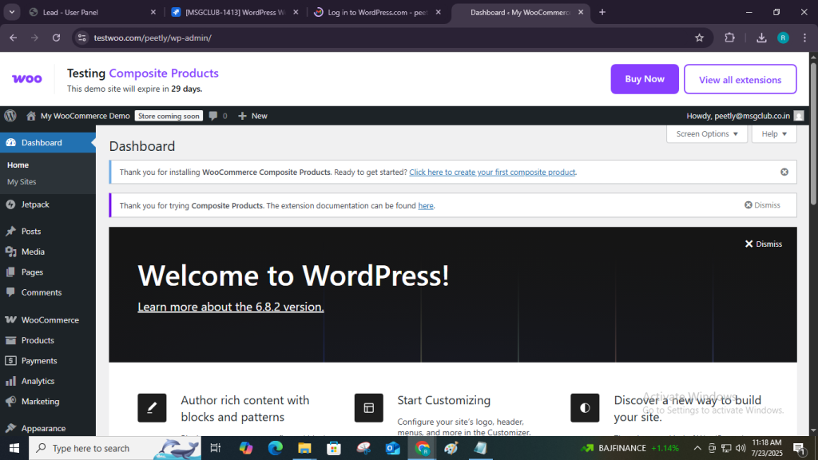The width and height of the screenshot is (818, 460).
Task: Close the Dashboard browser tab
Action: coord(581,12)
